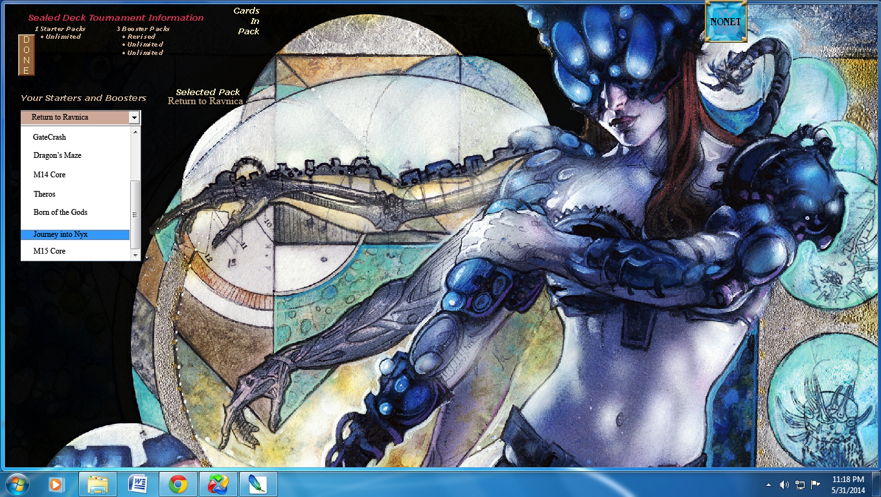Image resolution: width=881 pixels, height=497 pixels.
Task: Open Microsoft Word from the taskbar
Action: pos(138,483)
